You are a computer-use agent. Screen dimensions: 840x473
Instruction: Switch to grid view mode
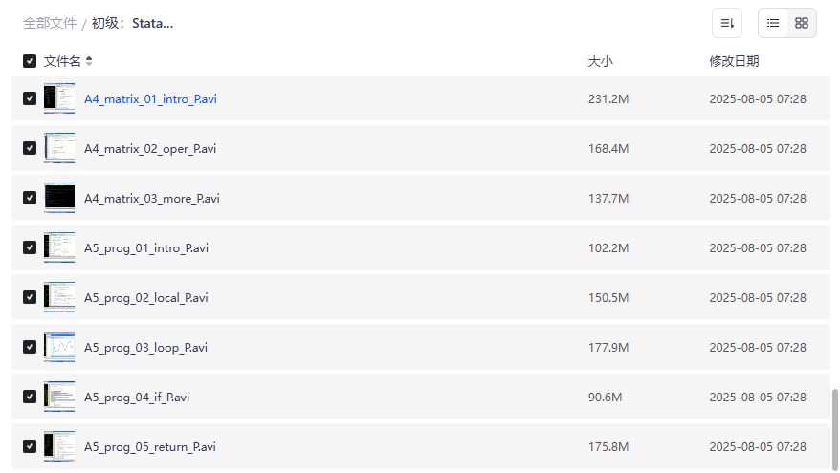(x=802, y=23)
